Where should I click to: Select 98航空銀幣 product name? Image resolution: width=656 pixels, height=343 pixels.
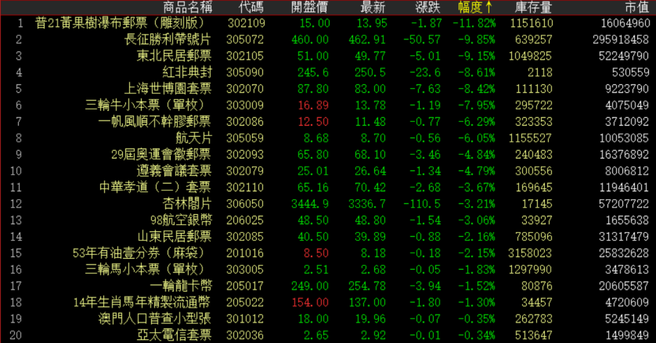click(x=181, y=220)
